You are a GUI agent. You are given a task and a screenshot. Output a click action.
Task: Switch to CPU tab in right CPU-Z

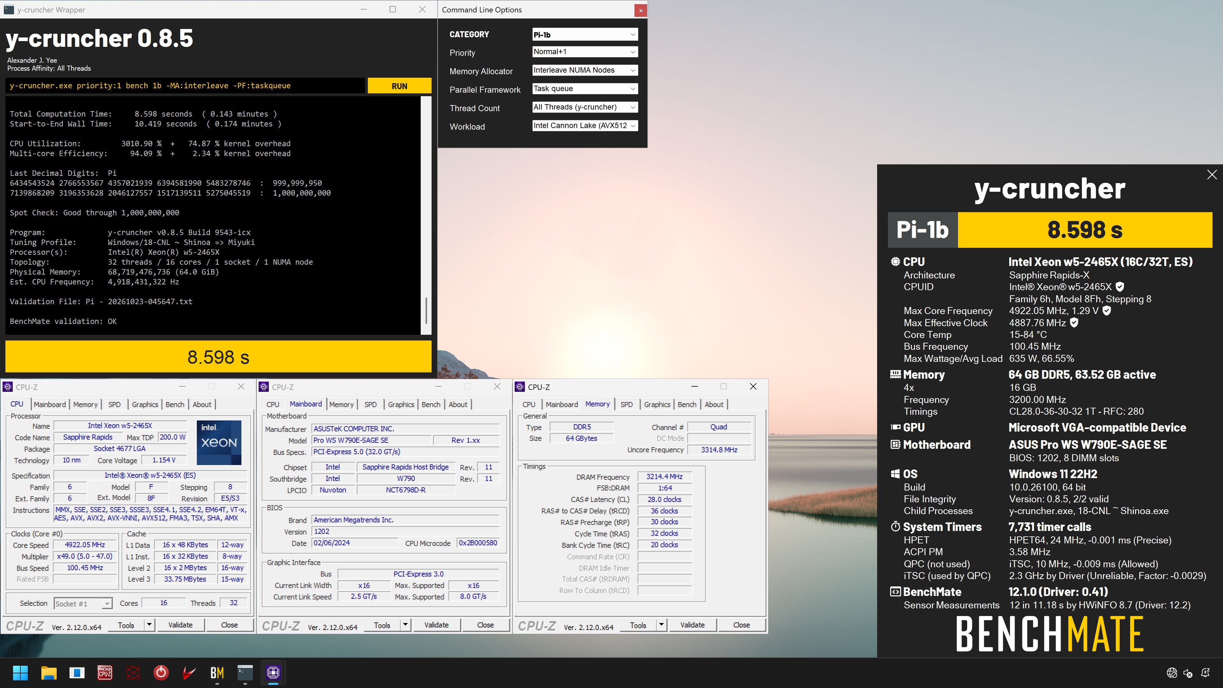(529, 404)
